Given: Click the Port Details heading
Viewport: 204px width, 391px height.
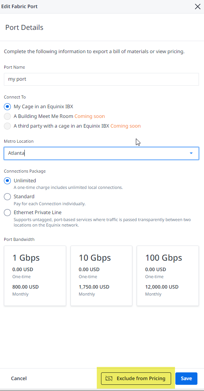Looking at the screenshot, I should coord(24,28).
